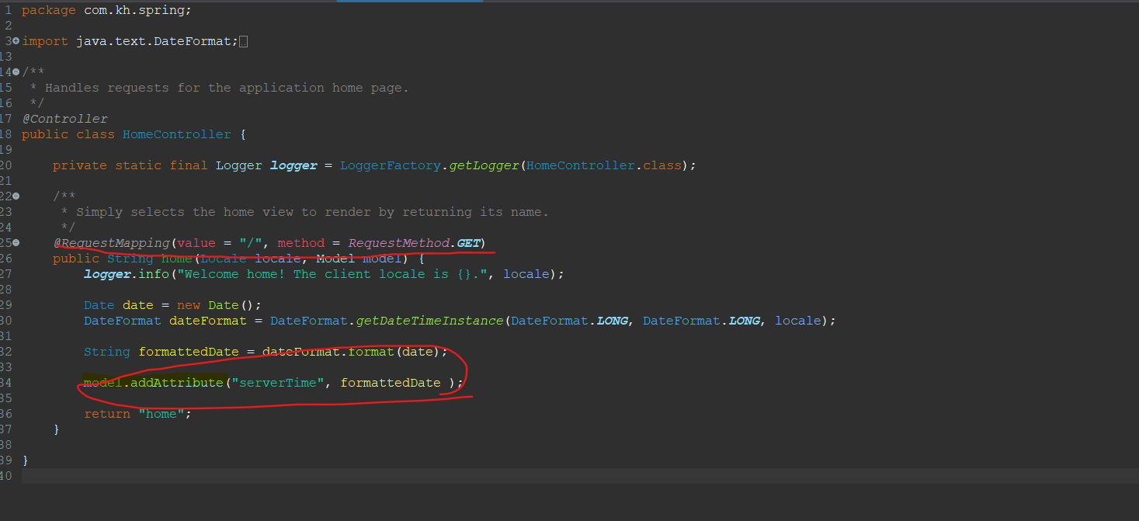Place cursor in 'package com.kh.spring;' line
1139x521 pixels.
106,10
